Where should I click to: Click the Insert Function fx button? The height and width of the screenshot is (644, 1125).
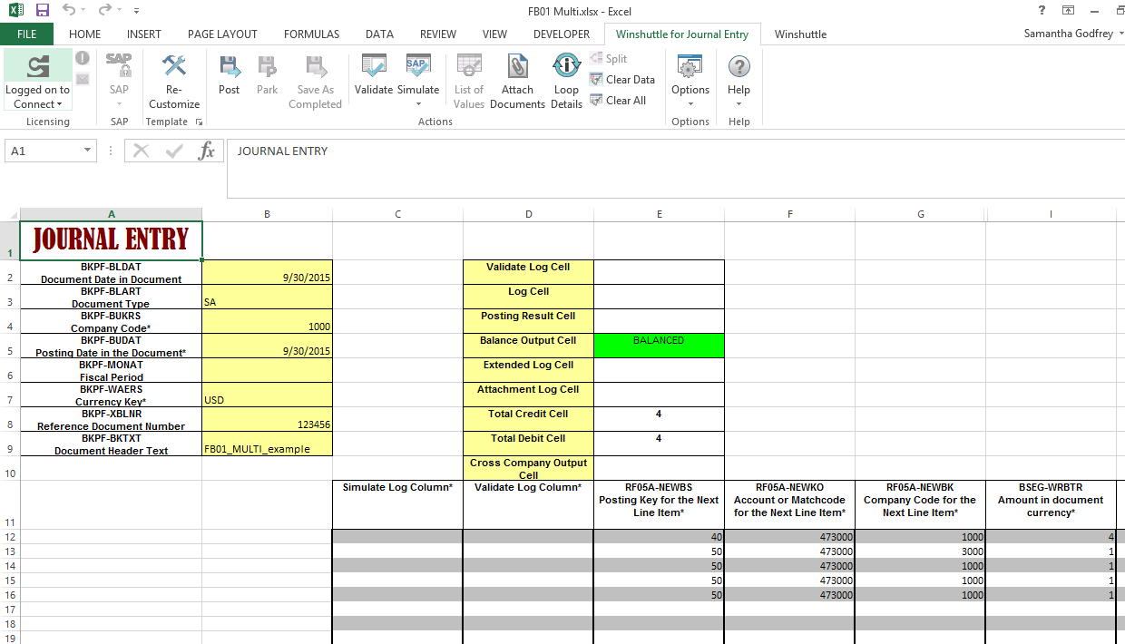[x=207, y=151]
